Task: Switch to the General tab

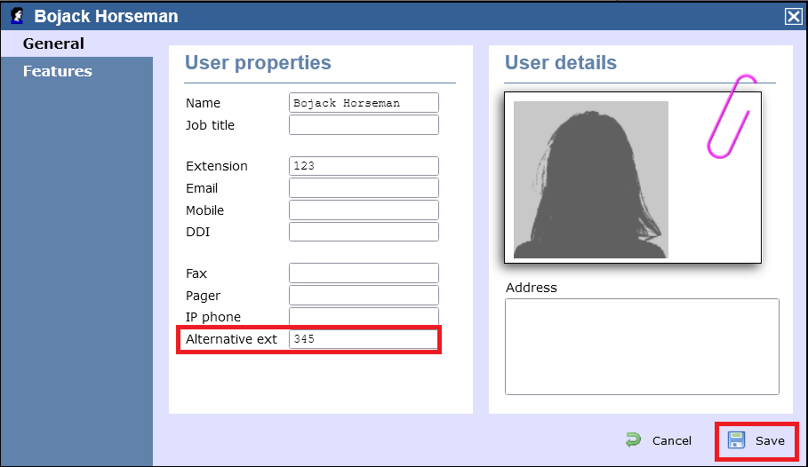Action: tap(53, 44)
